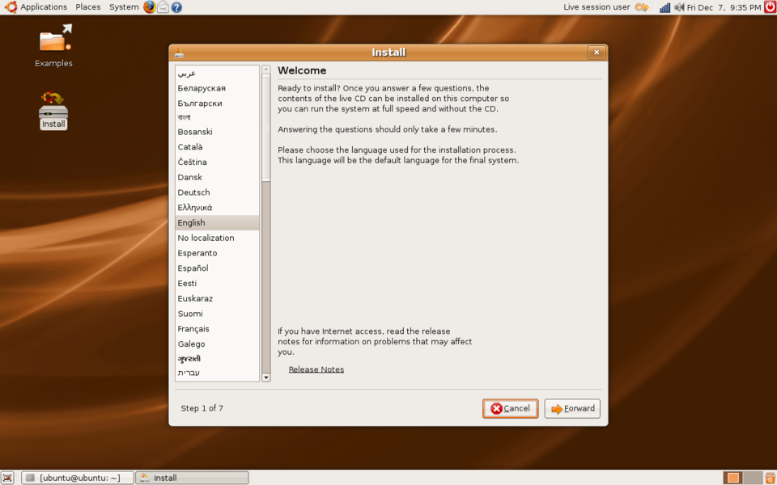Image resolution: width=777 pixels, height=485 pixels.
Task: Select Español in the language list
Action: (217, 268)
